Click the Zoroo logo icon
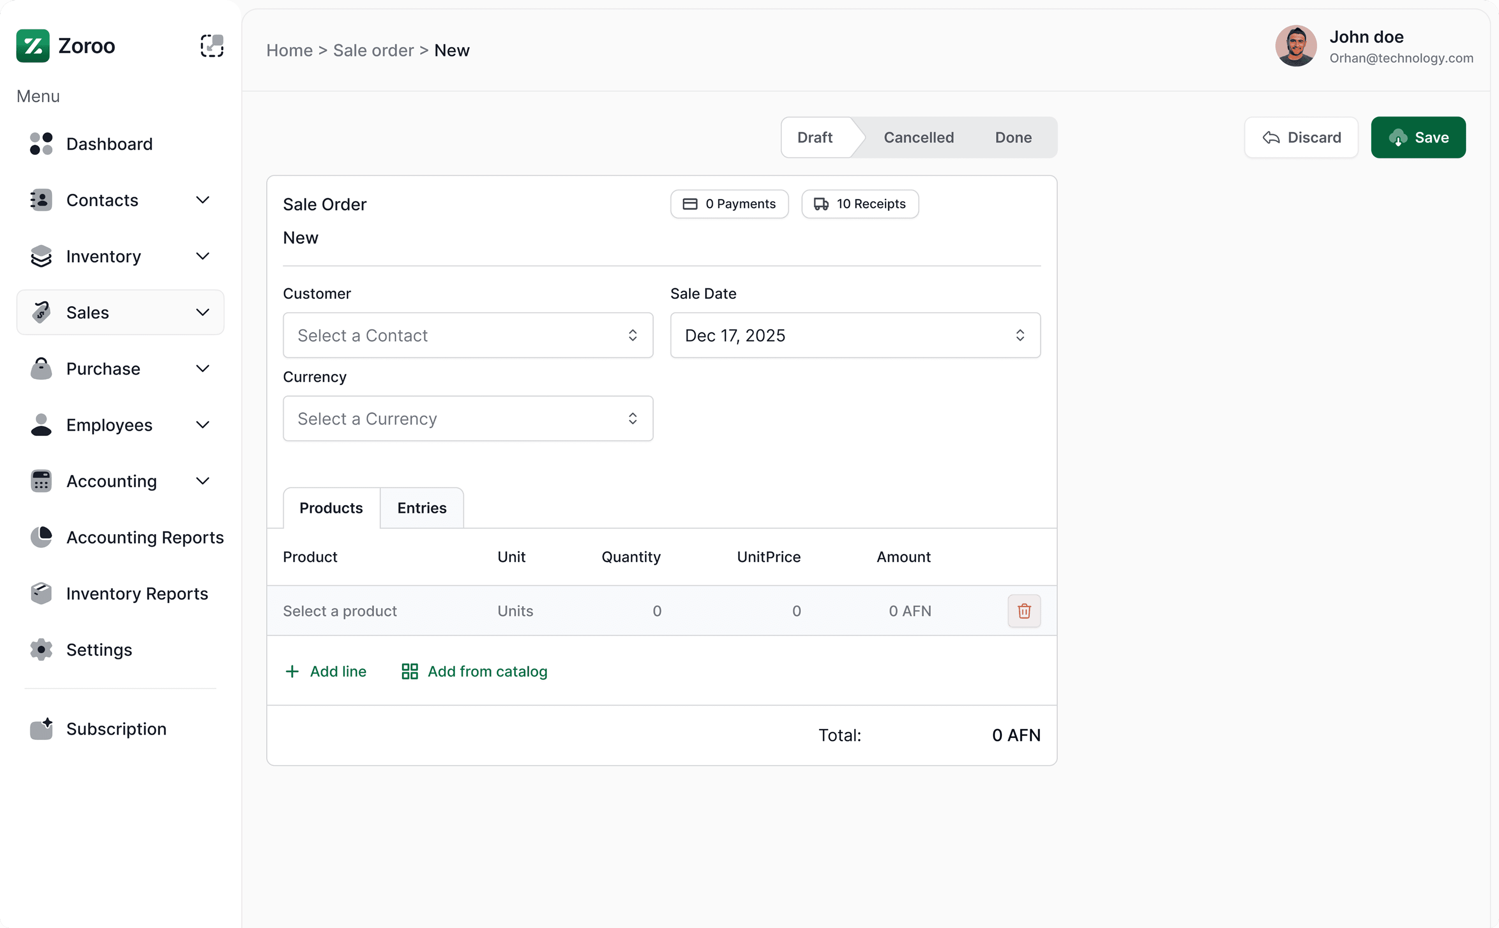 34,46
